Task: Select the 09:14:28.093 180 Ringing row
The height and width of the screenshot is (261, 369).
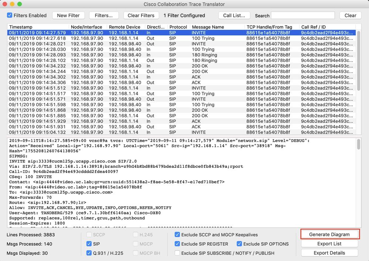Action: click(x=181, y=55)
